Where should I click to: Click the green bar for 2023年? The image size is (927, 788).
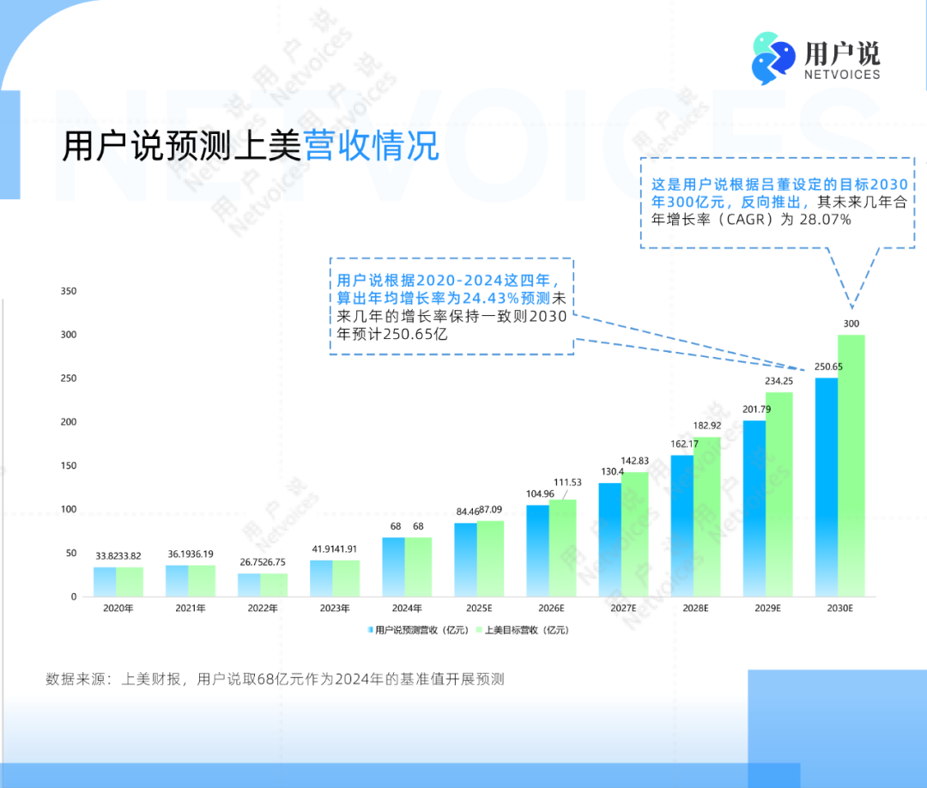(x=347, y=579)
